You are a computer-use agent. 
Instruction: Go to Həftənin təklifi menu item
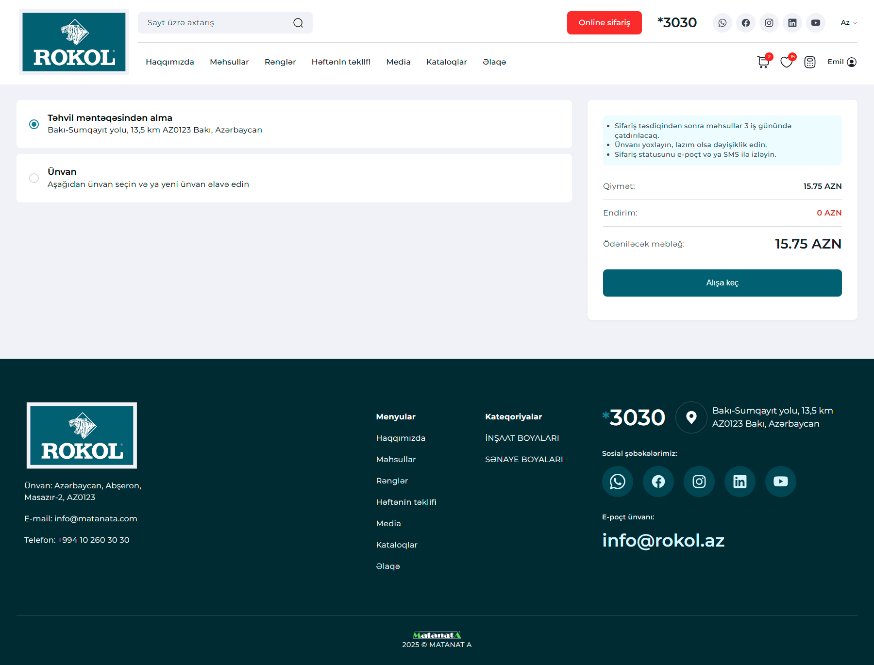tap(341, 62)
